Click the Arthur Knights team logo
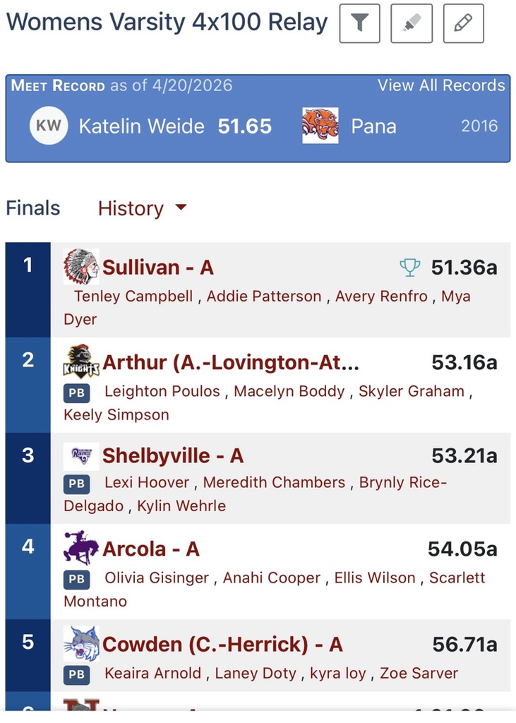 80,362
